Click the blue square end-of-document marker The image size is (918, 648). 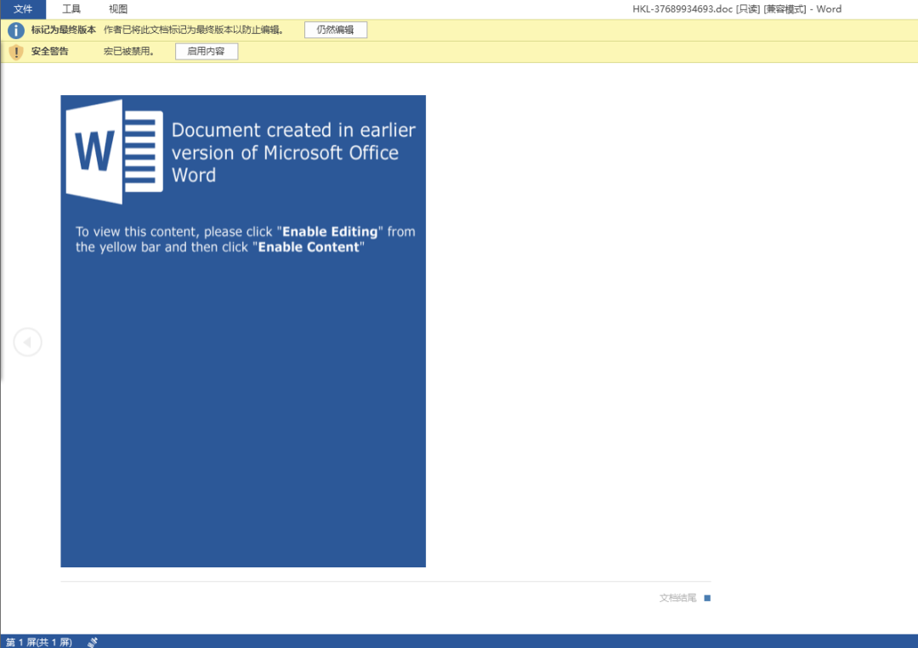707,598
